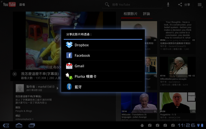Click the Android debug notification icon

(142, 126)
